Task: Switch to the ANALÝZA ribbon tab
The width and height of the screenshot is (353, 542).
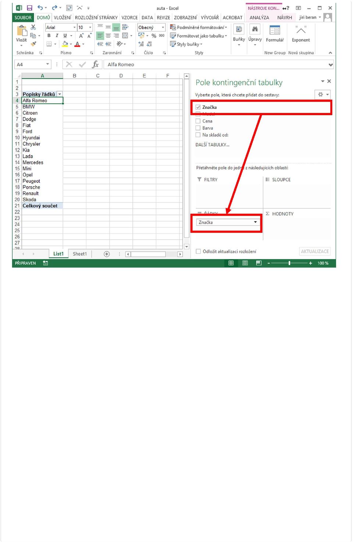Action: (259, 17)
